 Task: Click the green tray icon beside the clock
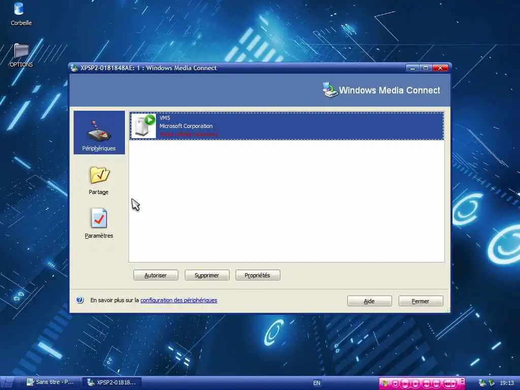click(492, 383)
